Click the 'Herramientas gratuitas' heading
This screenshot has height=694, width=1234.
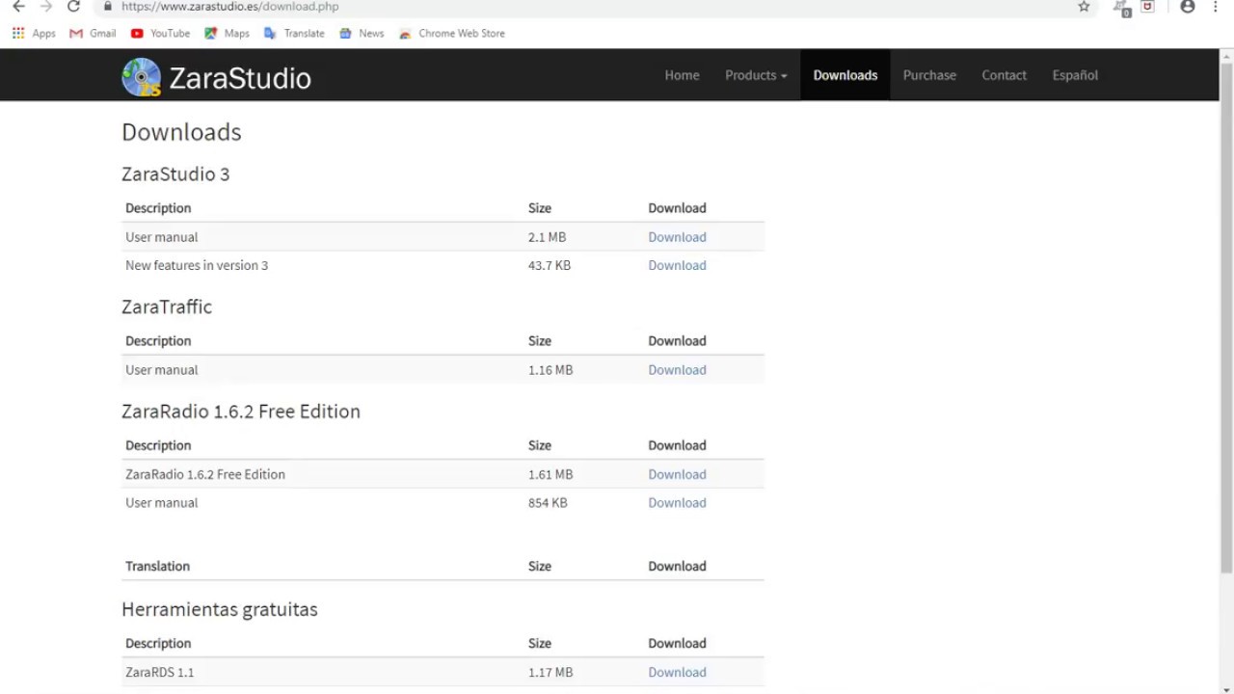[220, 609]
